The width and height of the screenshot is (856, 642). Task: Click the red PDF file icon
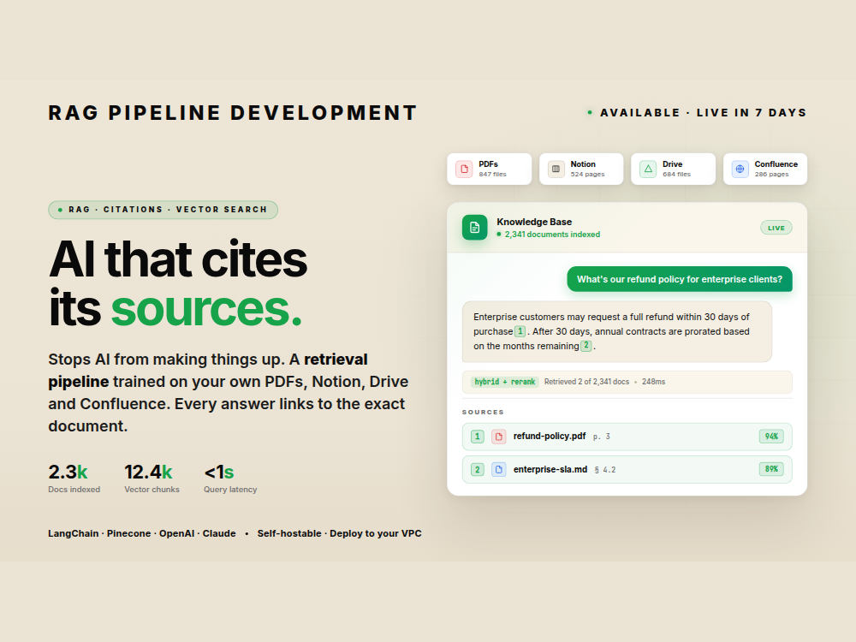(464, 169)
